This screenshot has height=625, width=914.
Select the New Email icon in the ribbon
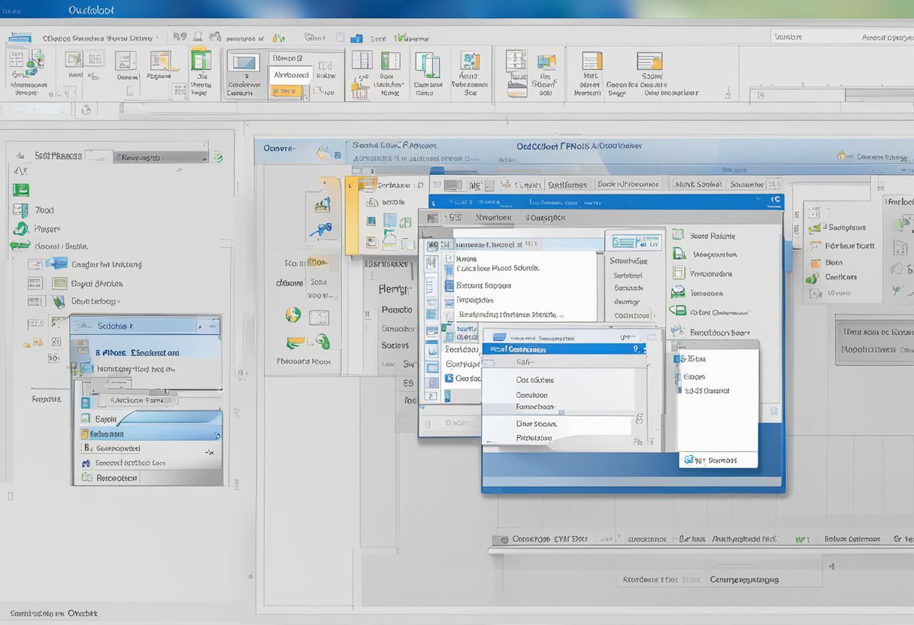pyautogui.click(x=27, y=68)
